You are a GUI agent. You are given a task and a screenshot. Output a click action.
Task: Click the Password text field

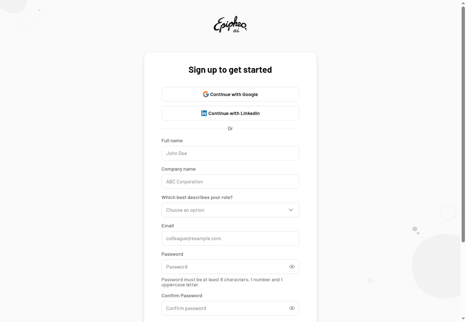[x=224, y=267]
